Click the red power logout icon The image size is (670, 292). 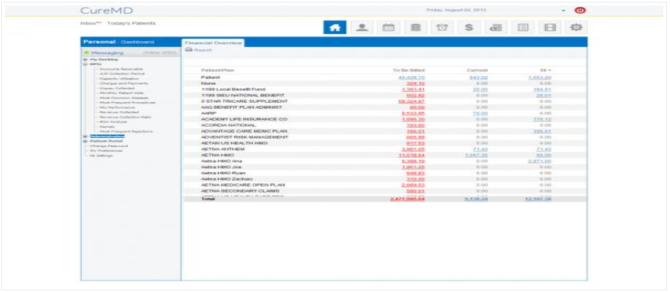tap(580, 10)
